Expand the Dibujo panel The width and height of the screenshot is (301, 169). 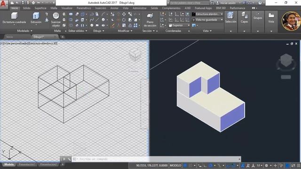pyautogui.click(x=99, y=31)
